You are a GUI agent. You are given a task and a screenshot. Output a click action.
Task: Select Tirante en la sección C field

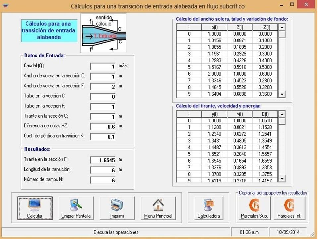click(103, 117)
